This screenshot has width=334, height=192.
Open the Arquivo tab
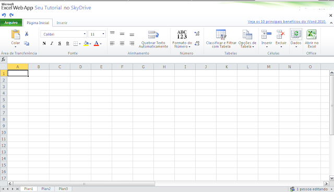(x=11, y=22)
